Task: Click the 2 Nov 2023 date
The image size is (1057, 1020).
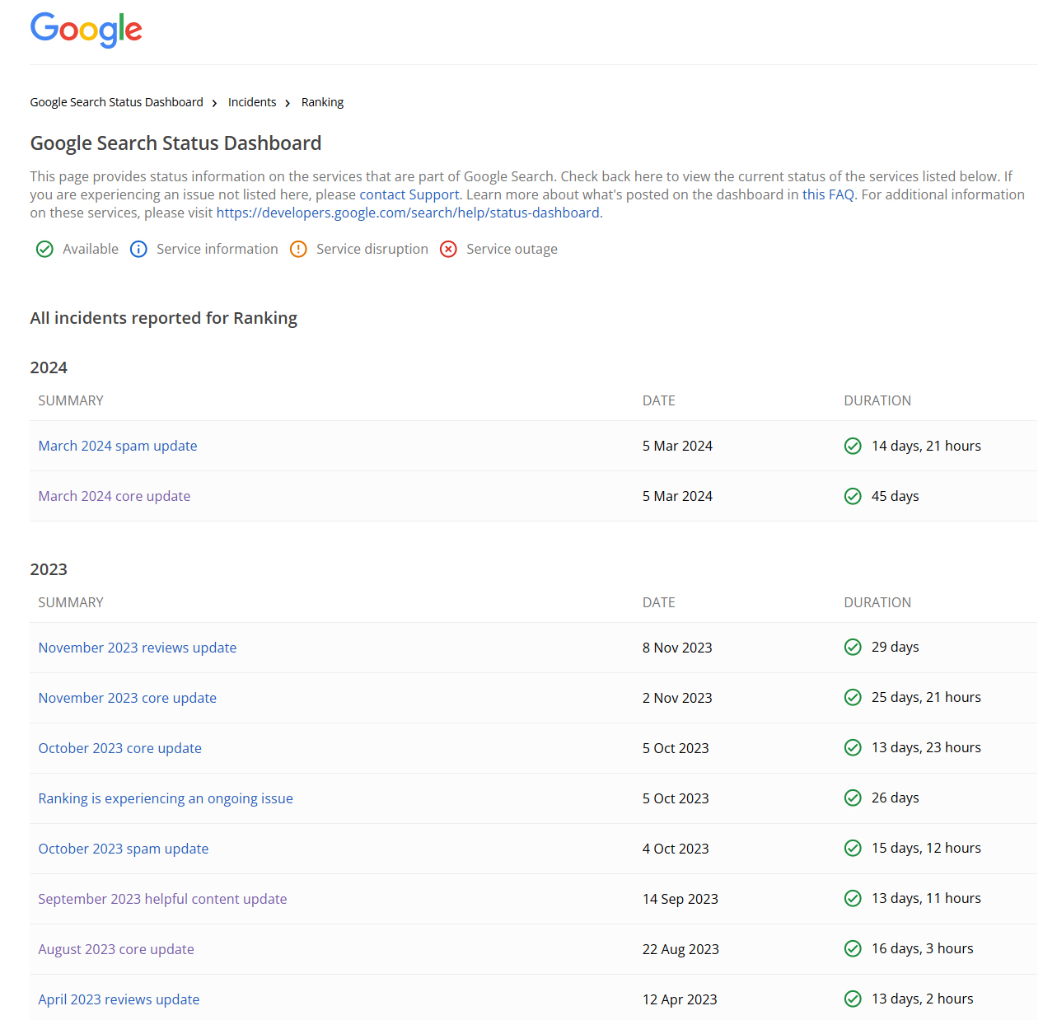Action: [677, 698]
